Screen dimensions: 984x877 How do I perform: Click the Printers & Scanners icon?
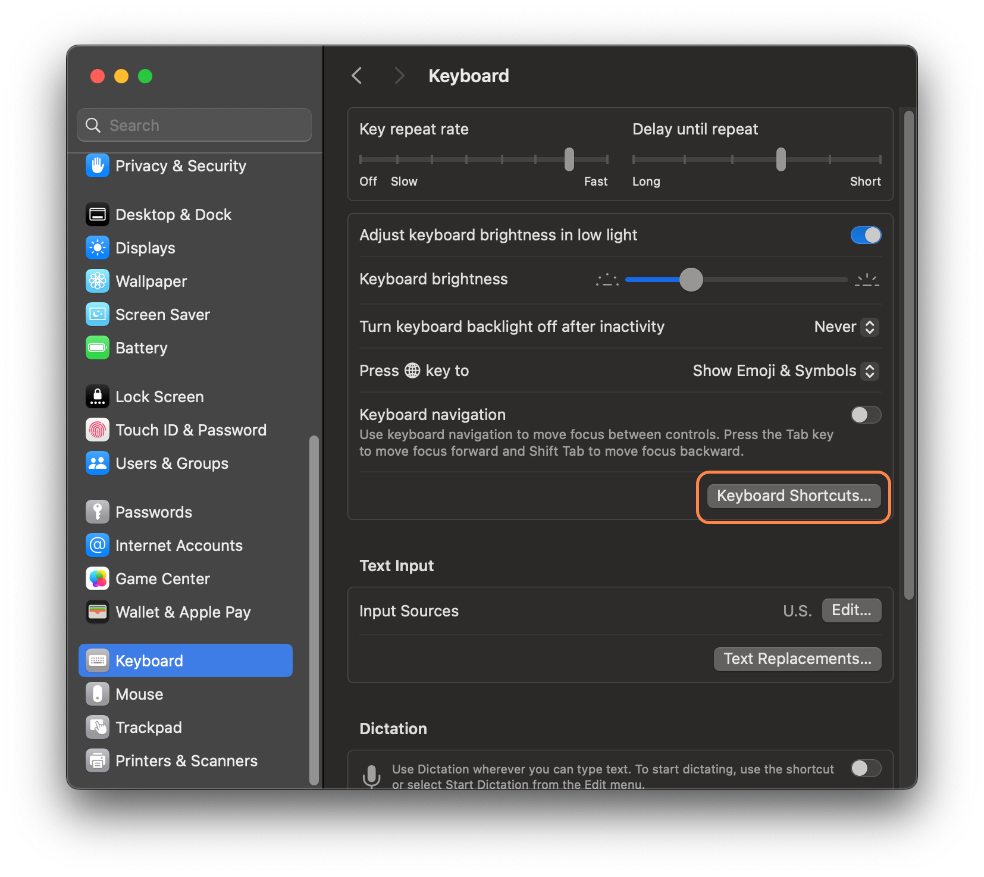pyautogui.click(x=98, y=761)
